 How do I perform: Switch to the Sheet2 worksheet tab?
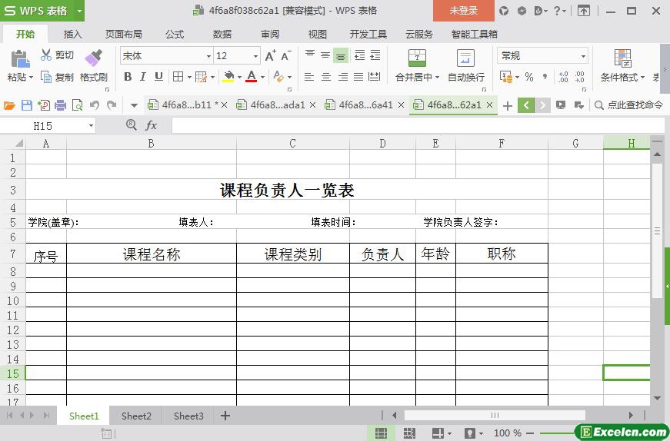[136, 416]
